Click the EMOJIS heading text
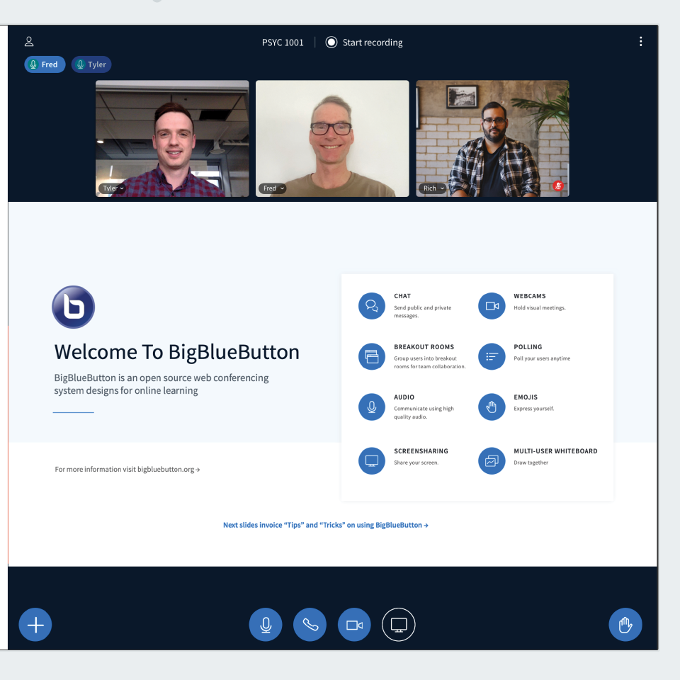The image size is (680, 680). pos(526,397)
